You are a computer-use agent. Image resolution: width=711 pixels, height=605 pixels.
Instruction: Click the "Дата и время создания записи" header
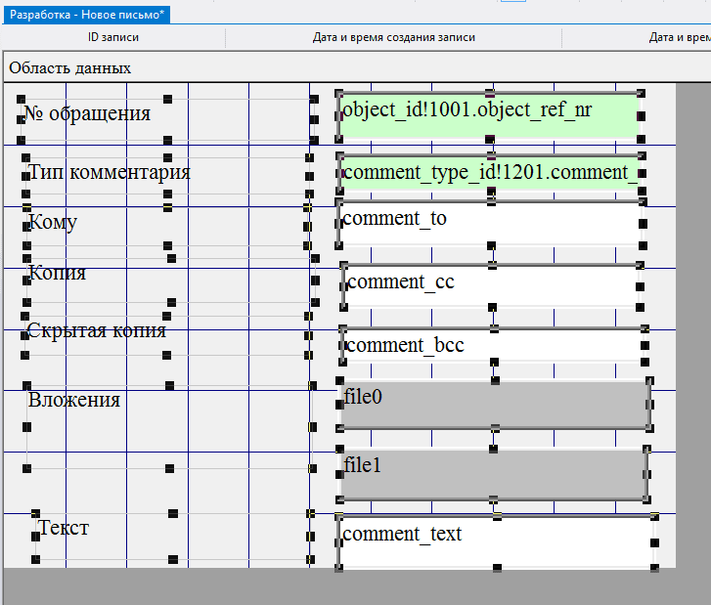pyautogui.click(x=393, y=38)
